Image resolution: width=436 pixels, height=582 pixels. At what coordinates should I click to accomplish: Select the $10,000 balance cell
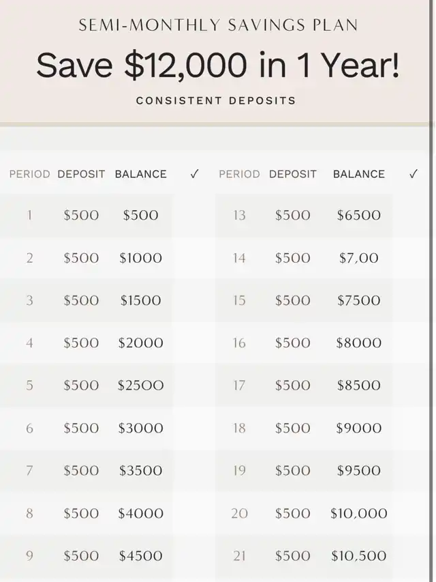point(359,513)
